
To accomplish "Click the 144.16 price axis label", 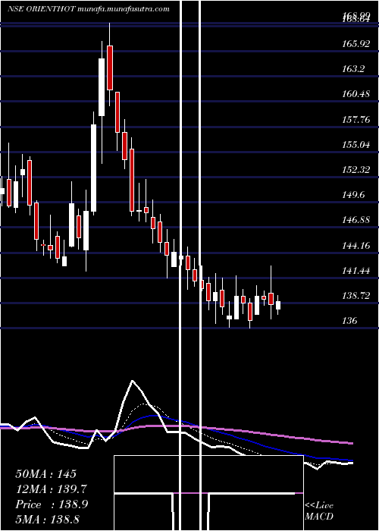I will point(356,245).
